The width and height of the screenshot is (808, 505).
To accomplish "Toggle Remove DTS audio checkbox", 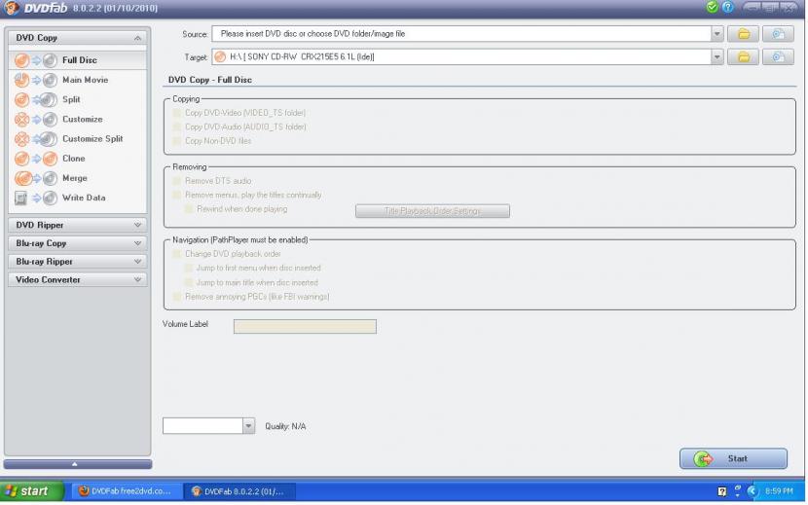I will [177, 181].
